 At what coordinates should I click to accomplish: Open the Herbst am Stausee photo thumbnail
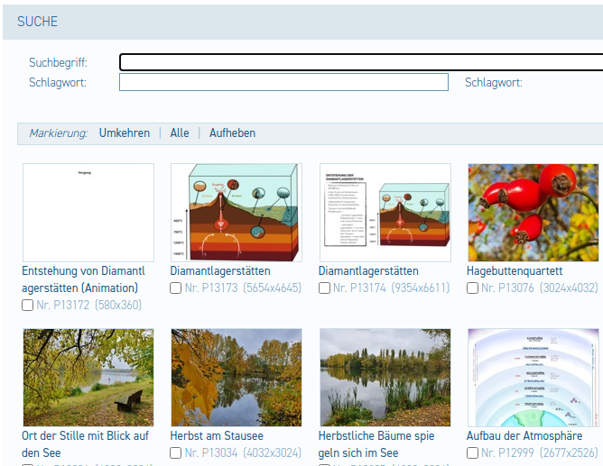(x=237, y=377)
